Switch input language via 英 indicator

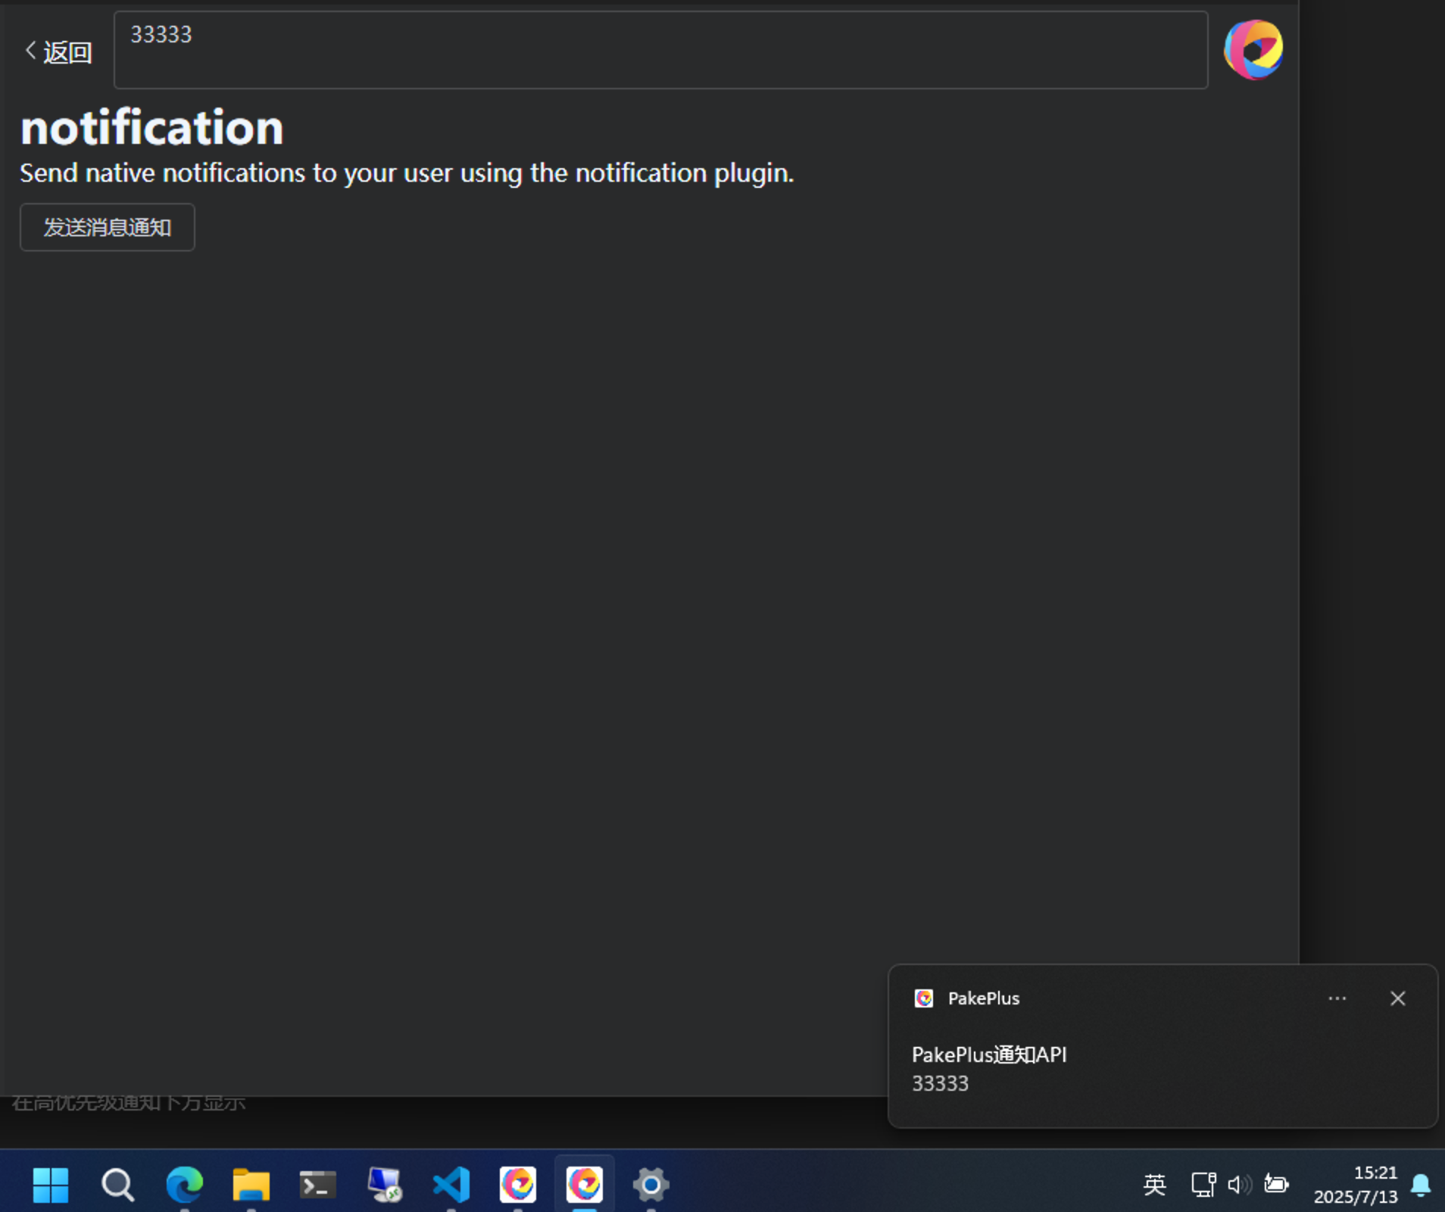pos(1154,1185)
